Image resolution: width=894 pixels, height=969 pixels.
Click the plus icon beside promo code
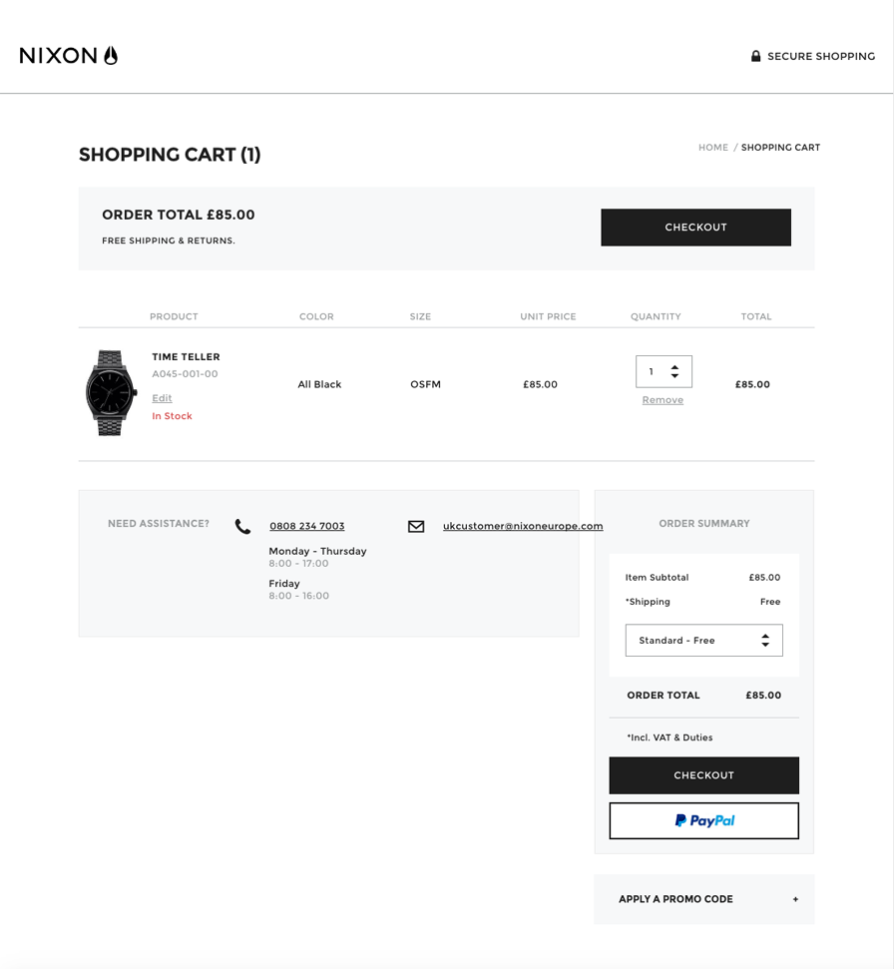[x=795, y=899]
